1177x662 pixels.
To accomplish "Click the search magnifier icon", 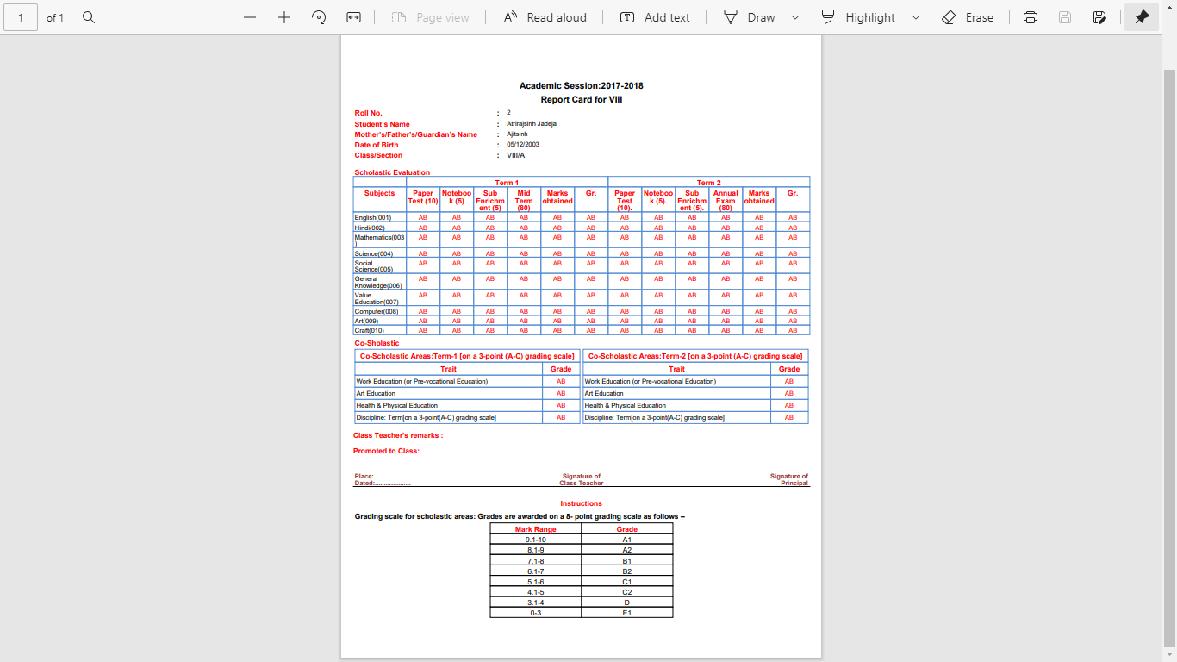I will coord(89,17).
